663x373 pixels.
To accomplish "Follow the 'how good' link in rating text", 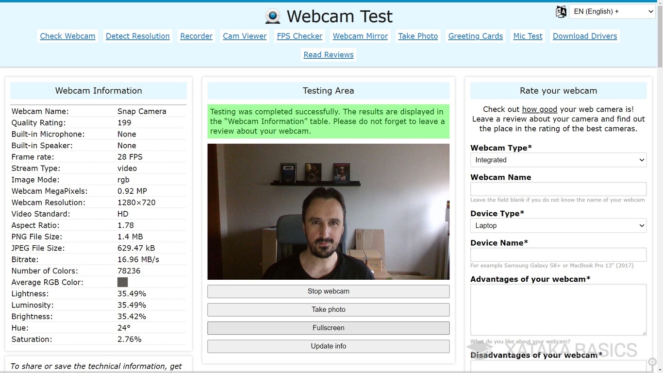I will 539,109.
